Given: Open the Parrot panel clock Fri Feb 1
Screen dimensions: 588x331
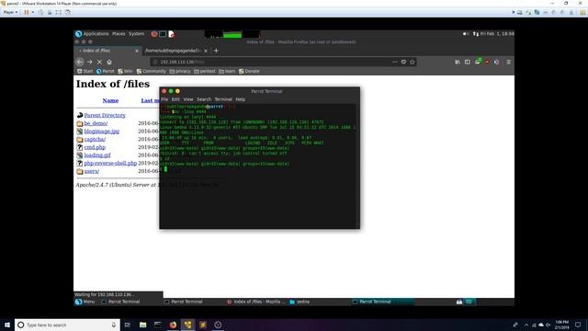Looking at the screenshot, I should tap(497, 34).
